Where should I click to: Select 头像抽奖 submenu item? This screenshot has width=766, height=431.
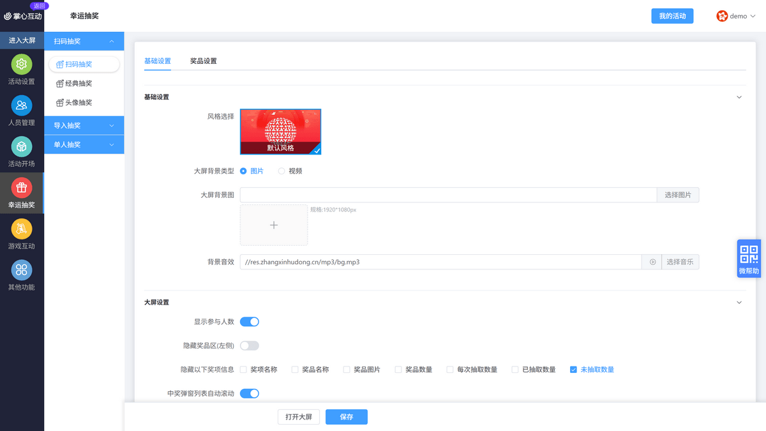(x=84, y=103)
